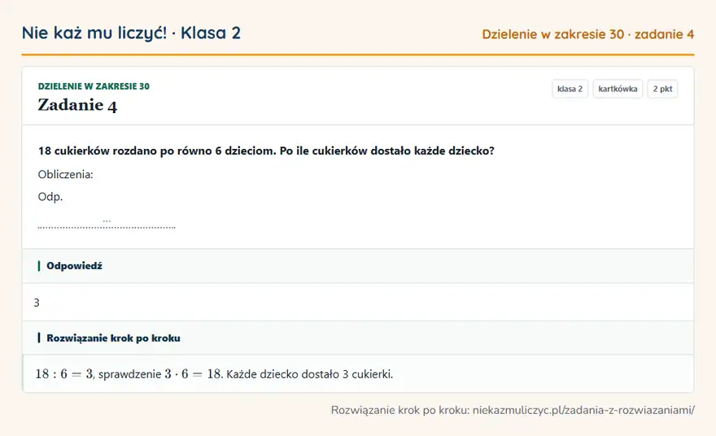Open the niekazmuliczyc.pl/zadania-z-rozwiazaniami/ link
Screen dimensions: 716x436
click(583, 410)
